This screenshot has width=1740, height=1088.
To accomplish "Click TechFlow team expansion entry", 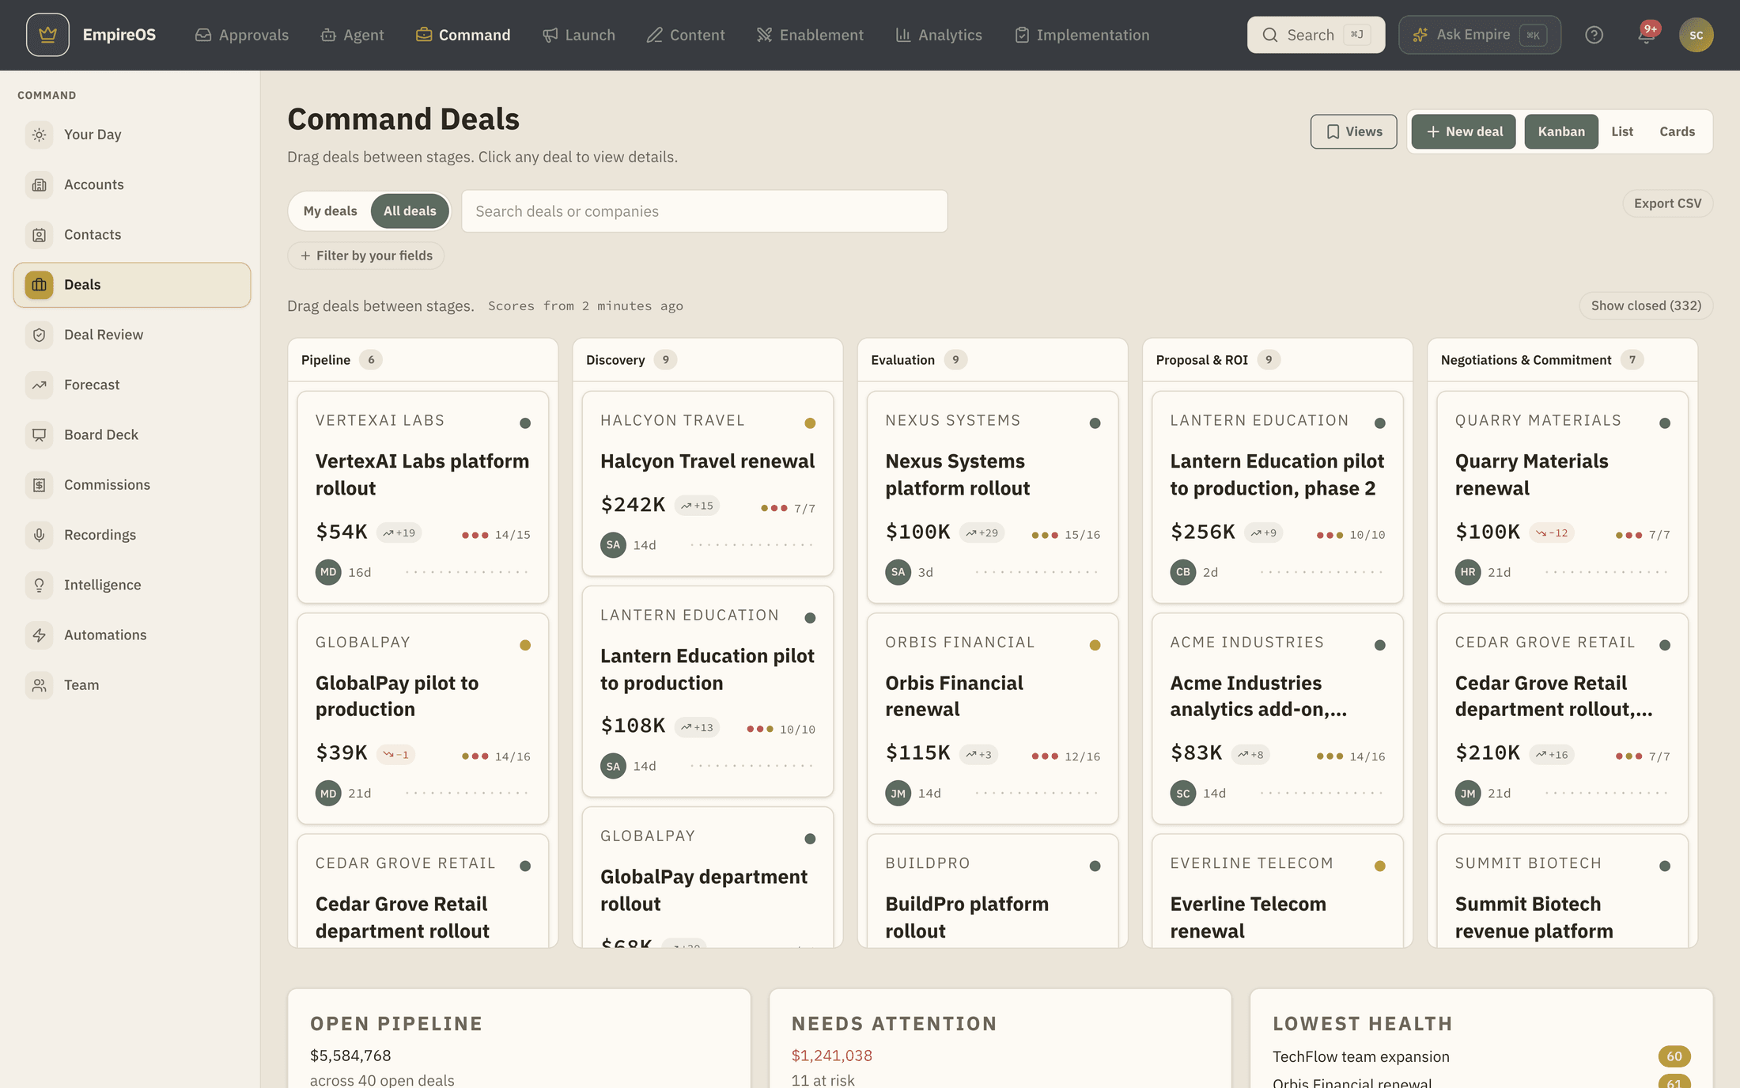I will click(x=1360, y=1056).
